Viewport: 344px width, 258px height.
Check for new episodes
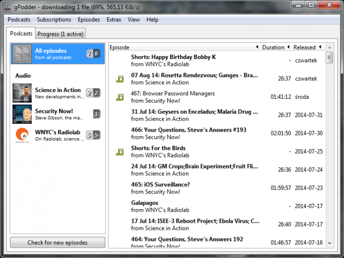(x=58, y=243)
